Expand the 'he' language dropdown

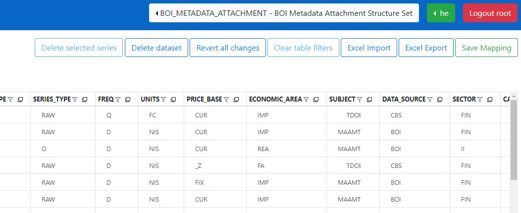click(441, 13)
